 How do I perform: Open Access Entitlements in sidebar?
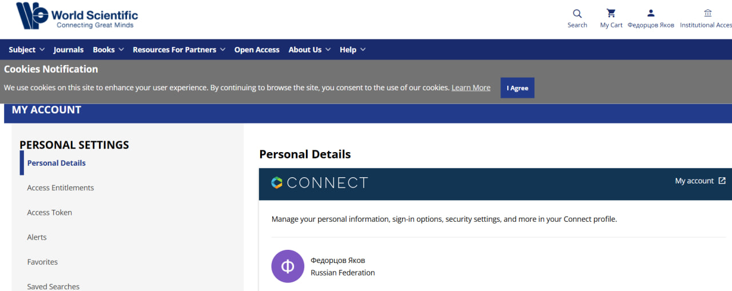pos(61,188)
